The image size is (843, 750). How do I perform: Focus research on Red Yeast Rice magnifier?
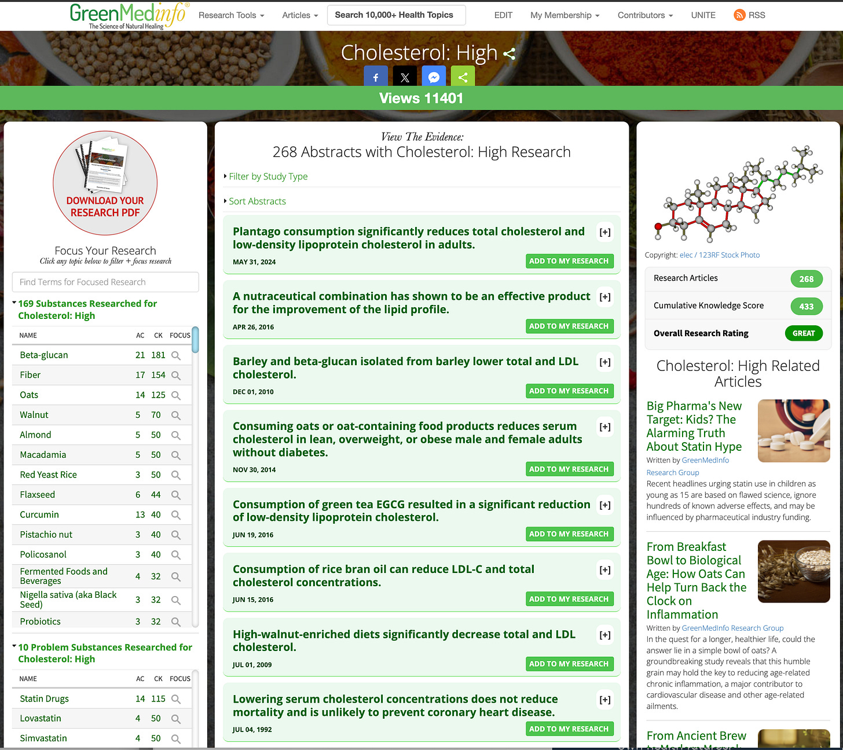point(176,476)
